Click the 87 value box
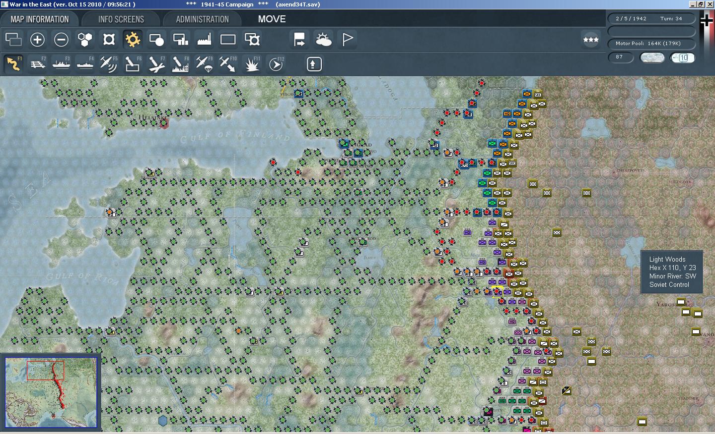This screenshot has height=434, width=715. tap(621, 57)
